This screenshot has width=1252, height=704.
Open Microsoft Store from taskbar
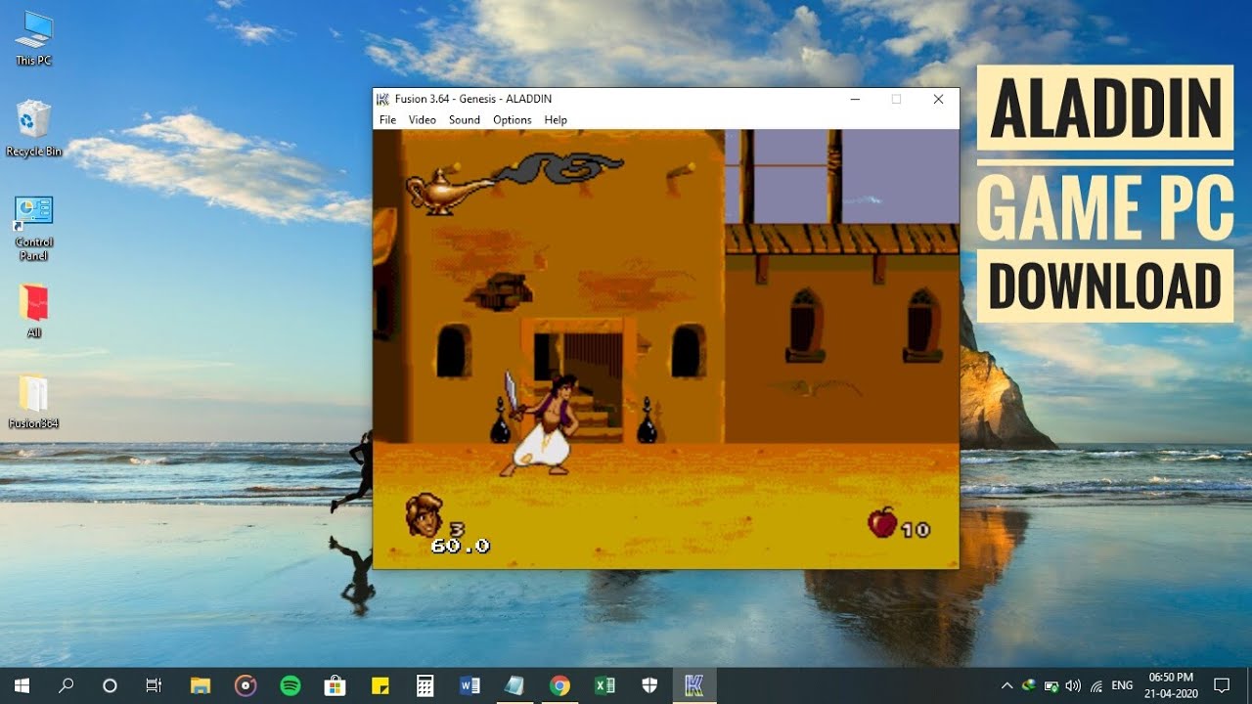[x=335, y=685]
